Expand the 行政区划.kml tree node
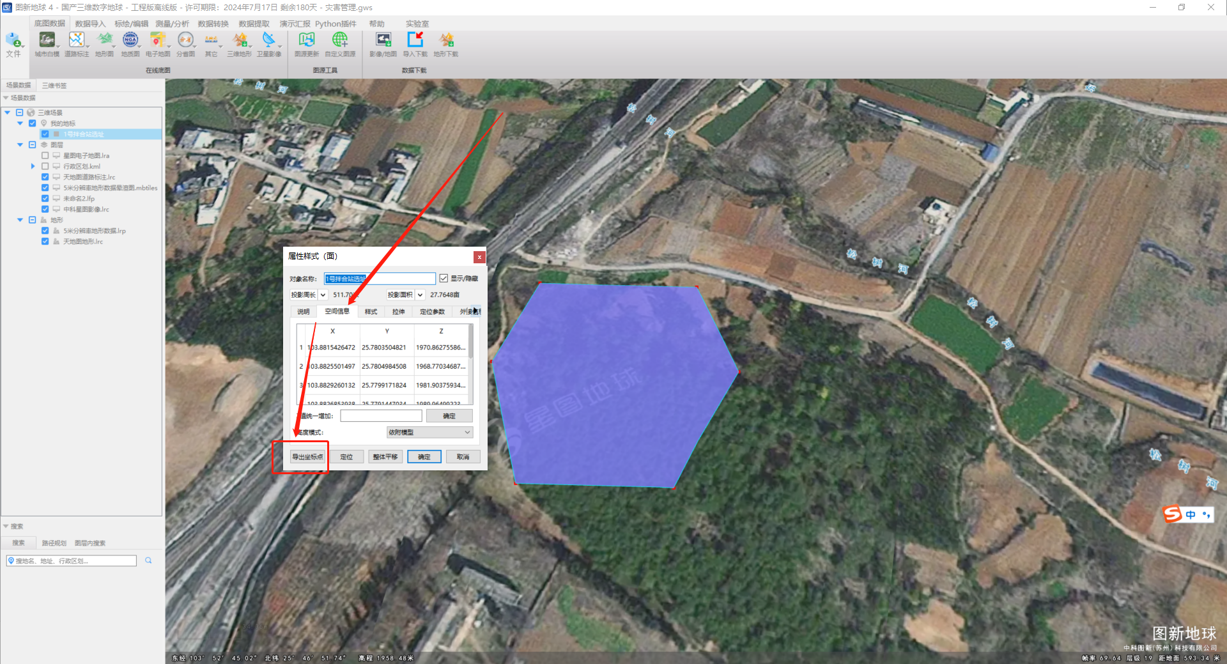The image size is (1227, 664). tap(33, 166)
